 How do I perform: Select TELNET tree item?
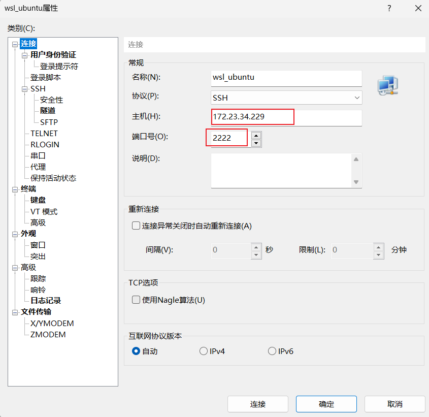coord(44,134)
